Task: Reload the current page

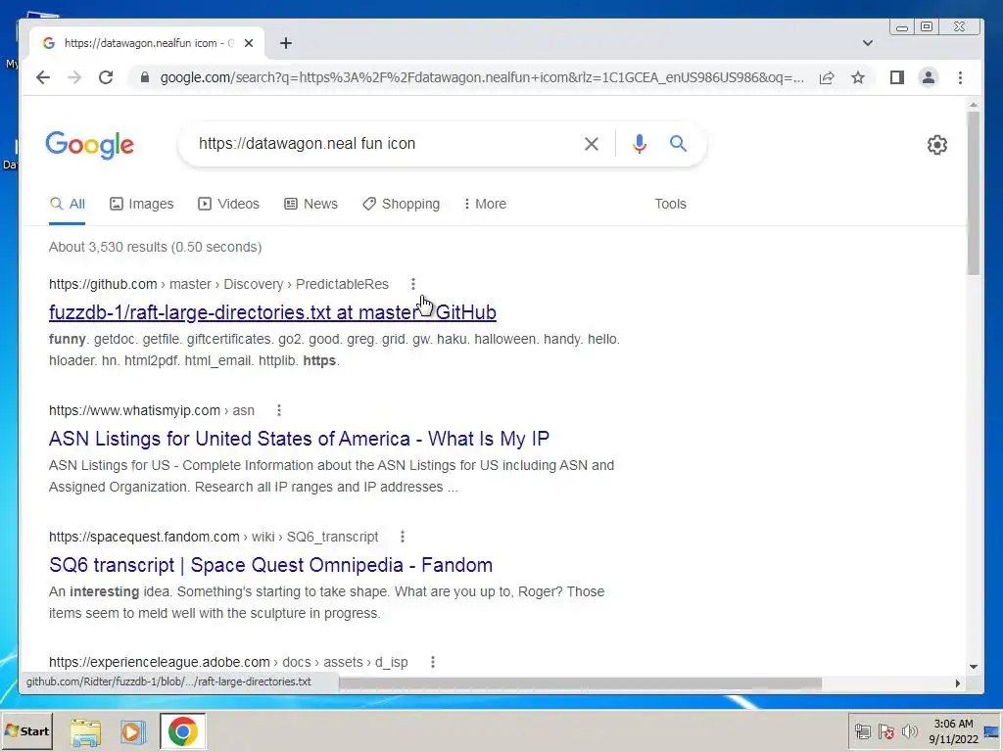Action: click(106, 77)
